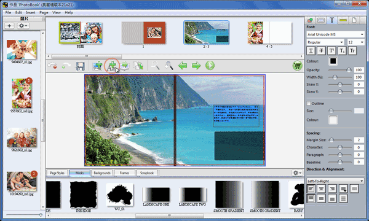Select the pages 4-5 spread thumbnail
The height and width of the screenshot is (221, 369).
(269, 33)
